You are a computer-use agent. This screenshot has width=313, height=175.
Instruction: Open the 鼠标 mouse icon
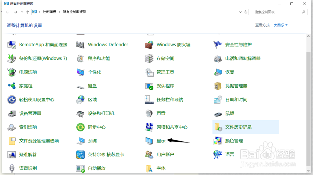pos(218,114)
